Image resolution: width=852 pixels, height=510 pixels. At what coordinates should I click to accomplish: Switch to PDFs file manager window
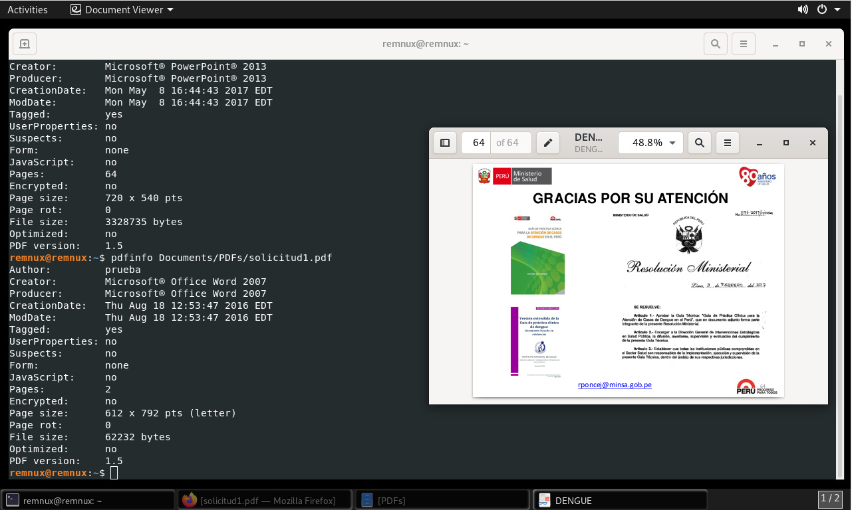pos(442,500)
